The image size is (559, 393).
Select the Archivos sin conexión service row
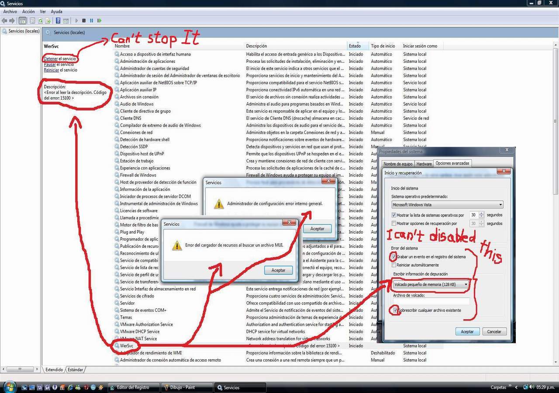[279, 97]
